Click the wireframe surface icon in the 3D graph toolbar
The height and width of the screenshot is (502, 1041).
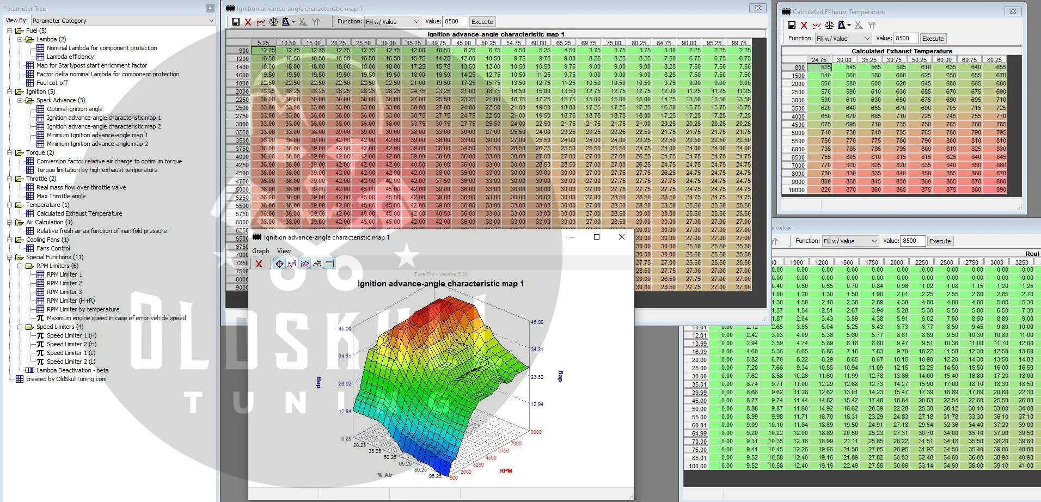click(x=317, y=264)
